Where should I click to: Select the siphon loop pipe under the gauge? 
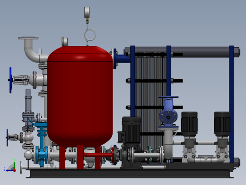(90, 35)
